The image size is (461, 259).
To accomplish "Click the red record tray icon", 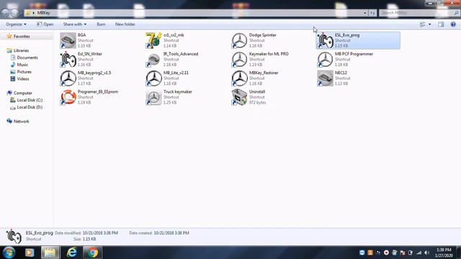I will [x=386, y=253].
